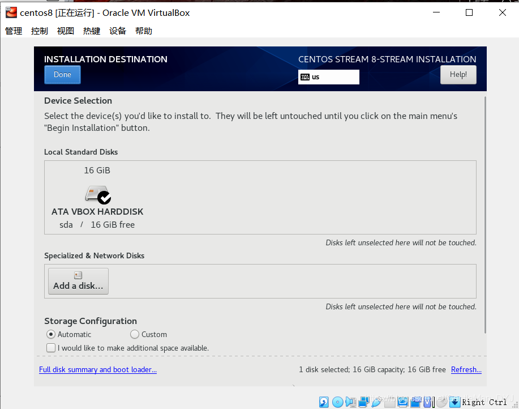The image size is (519, 409).
Task: Click the VirtualBox title bar app icon
Action: click(11, 12)
